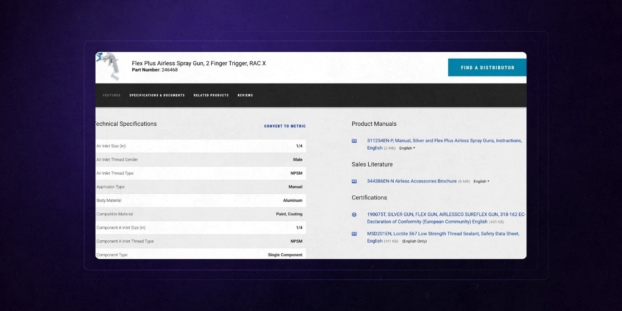Click book icon beside 311254EN-P manual
This screenshot has height=311, width=622.
click(354, 141)
